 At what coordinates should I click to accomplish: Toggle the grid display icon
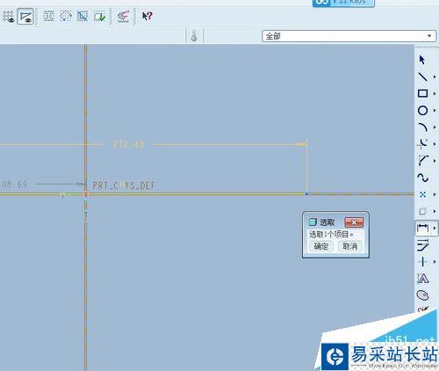(8, 17)
